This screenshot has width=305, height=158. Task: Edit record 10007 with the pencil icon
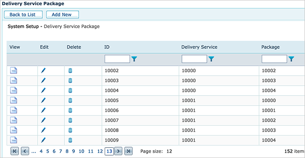pos(43,120)
